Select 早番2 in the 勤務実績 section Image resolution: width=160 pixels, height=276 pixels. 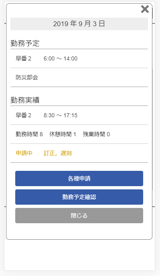coord(23,115)
